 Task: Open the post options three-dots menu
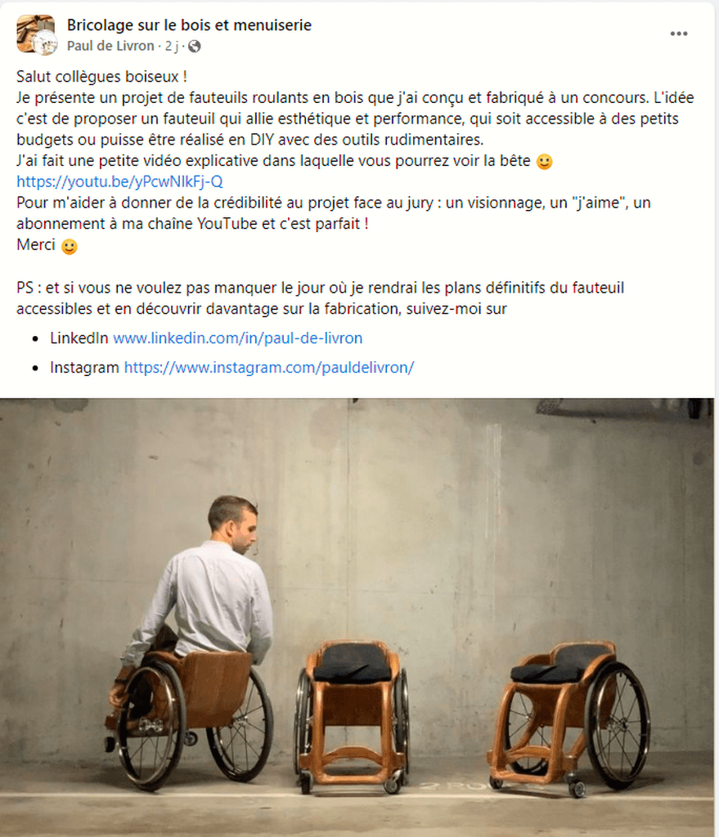pyautogui.click(x=678, y=34)
